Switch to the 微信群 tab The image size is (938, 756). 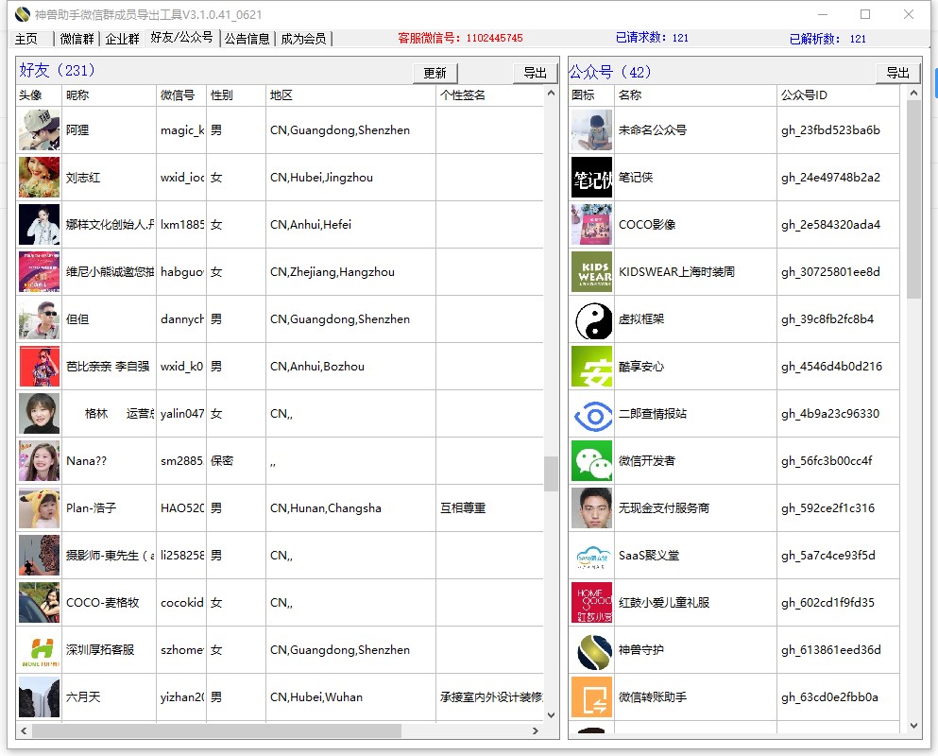77,39
